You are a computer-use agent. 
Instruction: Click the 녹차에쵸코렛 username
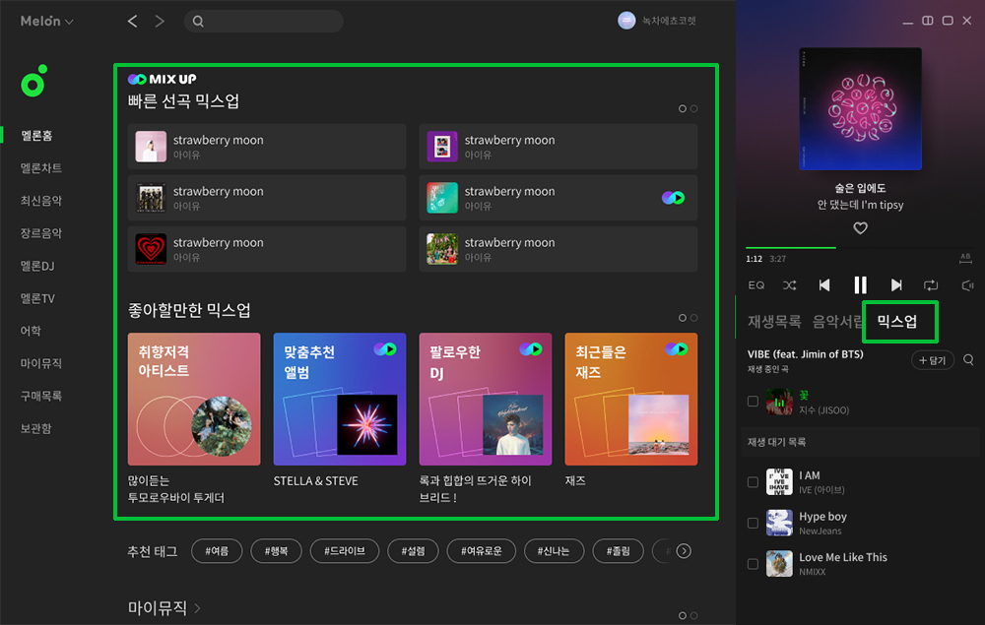tap(669, 21)
